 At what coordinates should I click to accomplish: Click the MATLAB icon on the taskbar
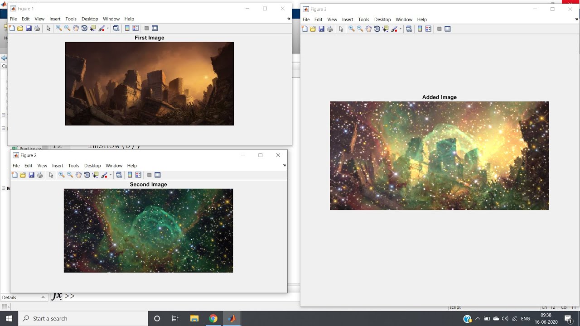click(x=232, y=318)
